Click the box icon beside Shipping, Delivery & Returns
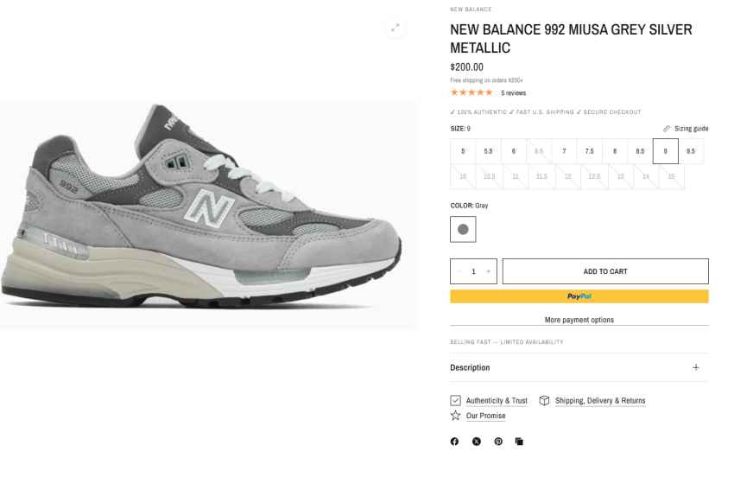This screenshot has width=734, height=477. pos(544,401)
